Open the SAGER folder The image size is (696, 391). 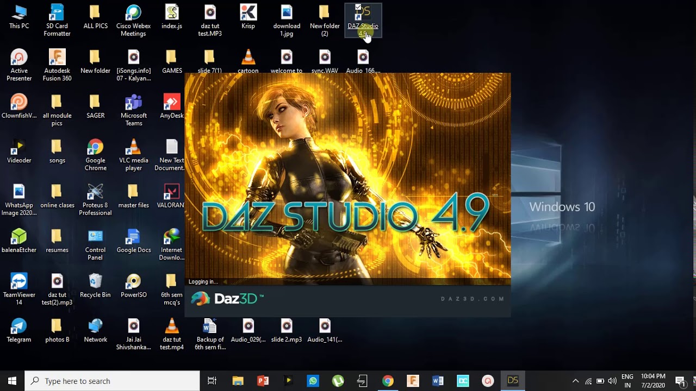pos(95,106)
